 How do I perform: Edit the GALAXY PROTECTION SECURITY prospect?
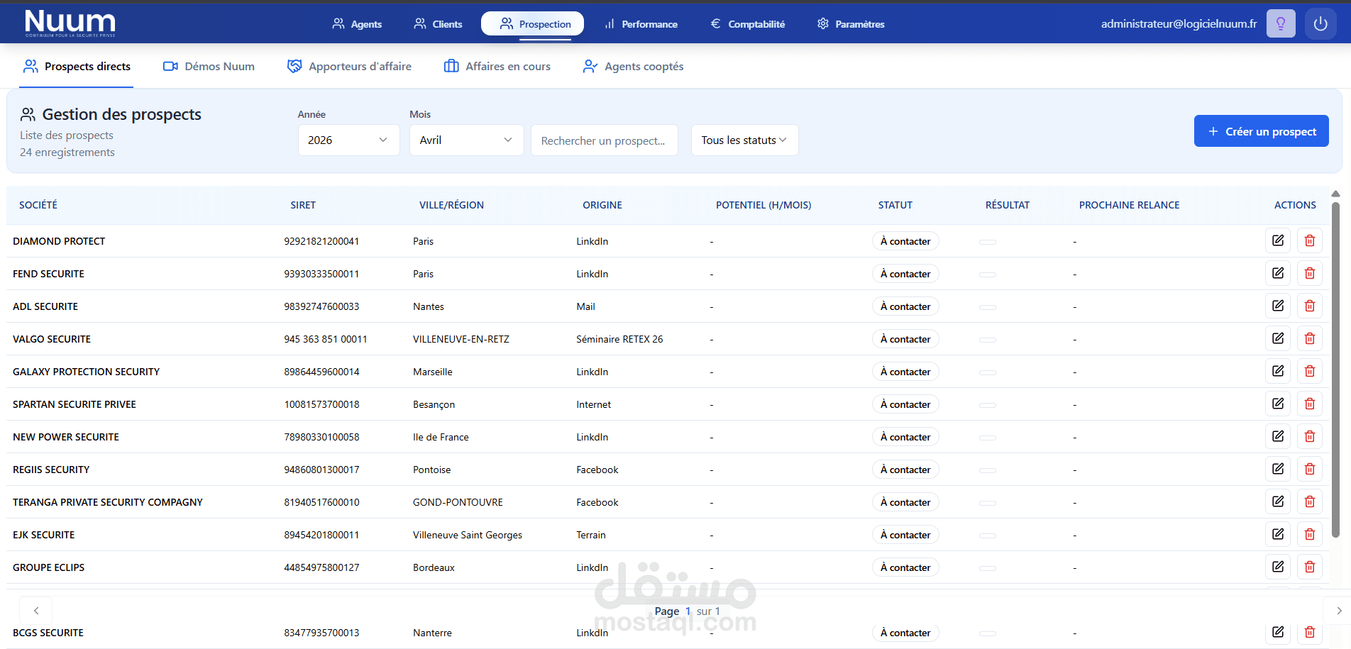tap(1278, 371)
